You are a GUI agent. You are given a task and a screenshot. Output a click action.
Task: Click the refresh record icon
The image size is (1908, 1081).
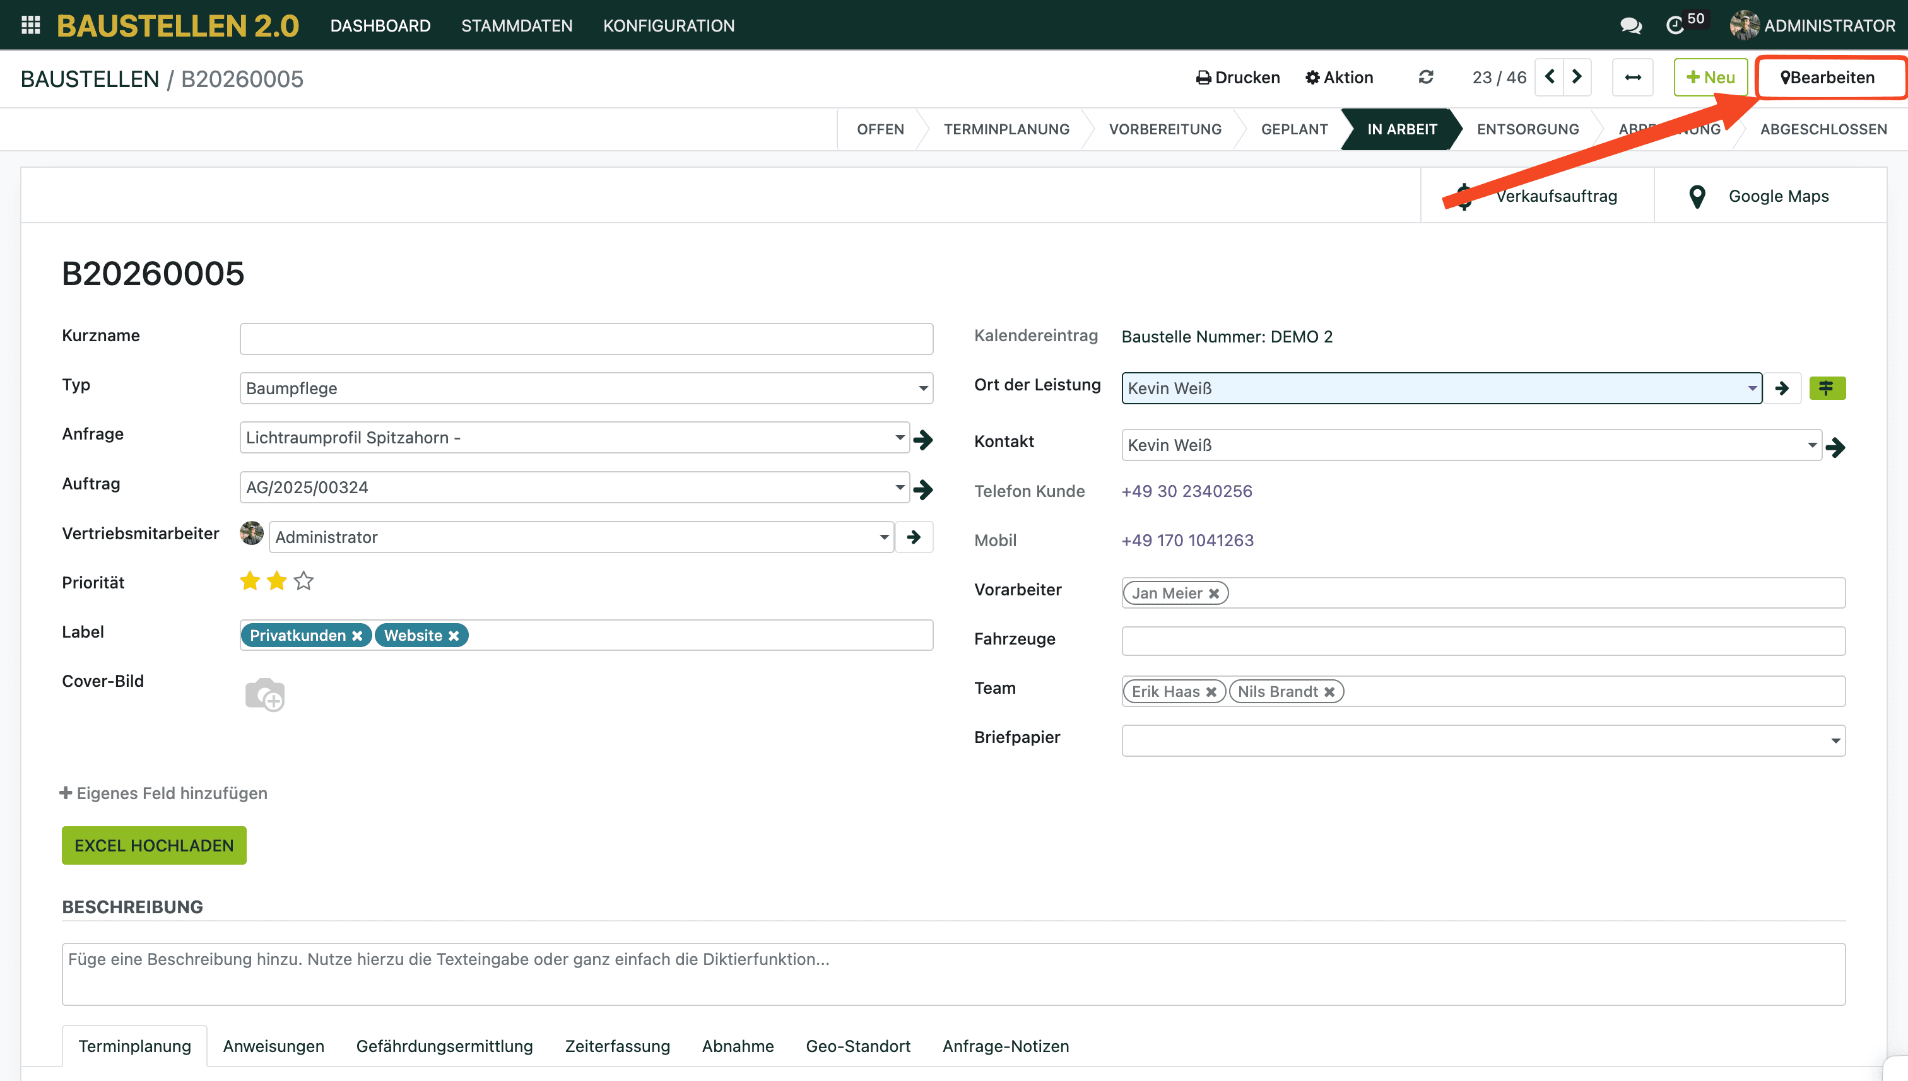(x=1425, y=77)
